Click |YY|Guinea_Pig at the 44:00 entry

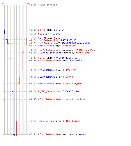tap(48, 40)
